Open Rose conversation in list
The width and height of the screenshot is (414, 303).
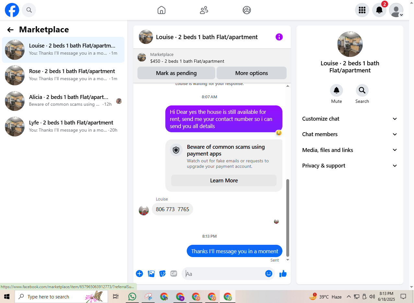pyautogui.click(x=63, y=75)
